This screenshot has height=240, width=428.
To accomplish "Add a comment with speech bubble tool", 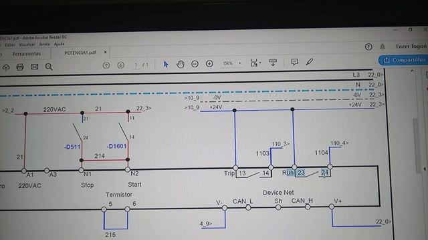I will click(x=294, y=62).
